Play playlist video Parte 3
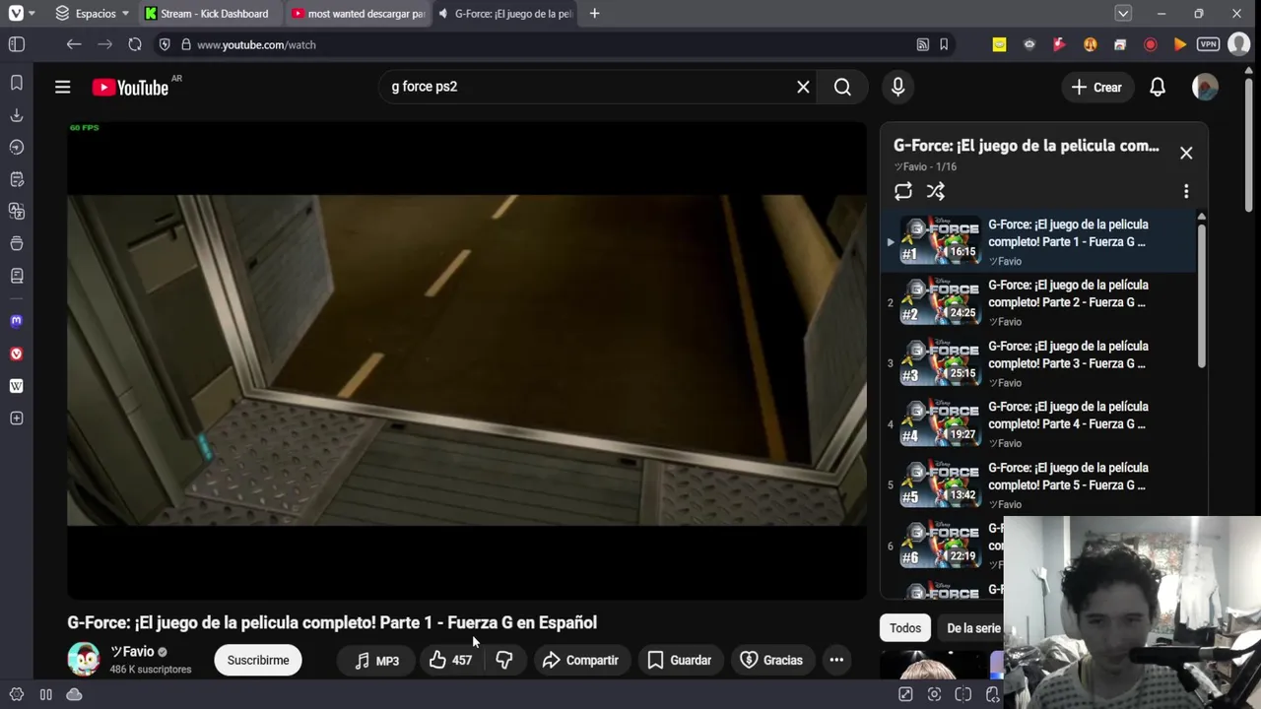Viewport: 1261px width, 709px height. pyautogui.click(x=1038, y=363)
